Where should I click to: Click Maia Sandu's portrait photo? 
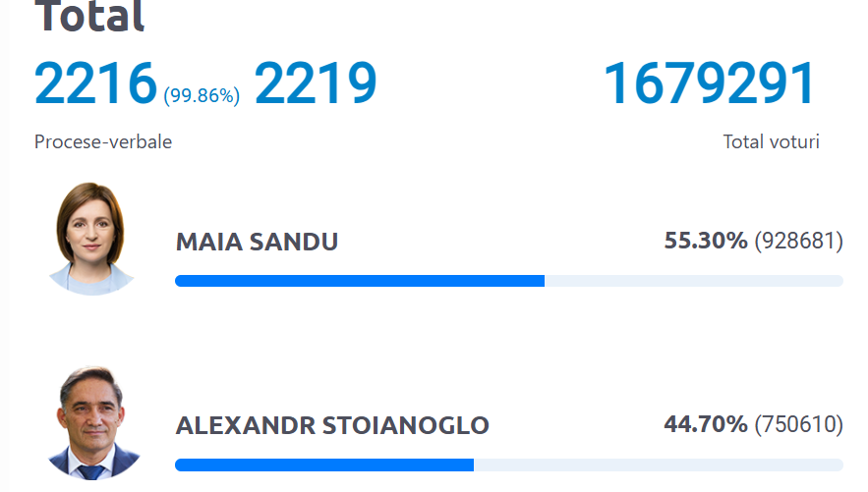point(91,239)
